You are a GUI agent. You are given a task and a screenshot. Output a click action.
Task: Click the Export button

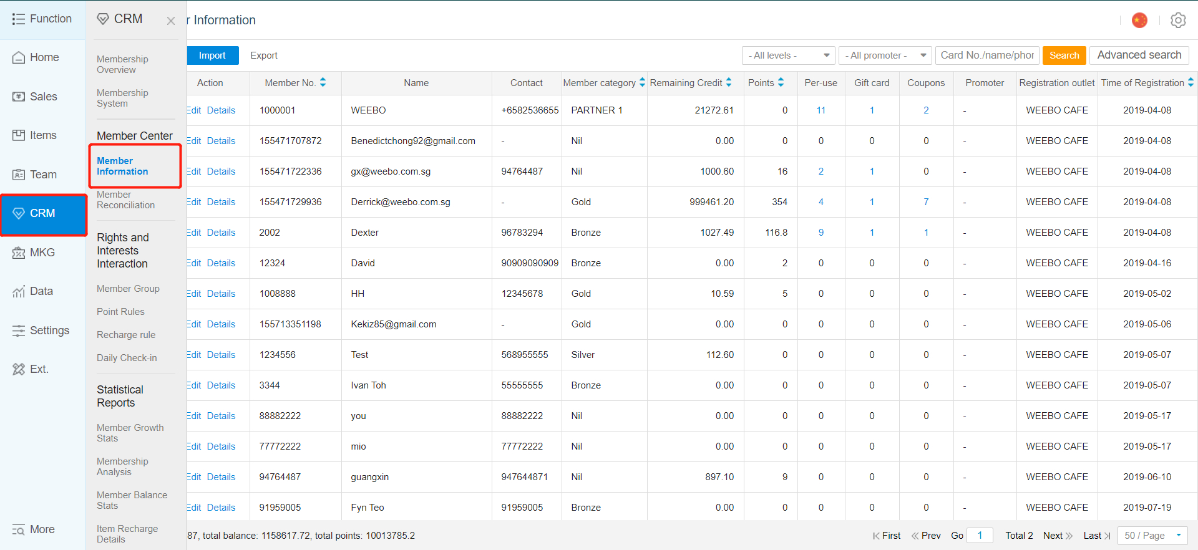tap(264, 55)
